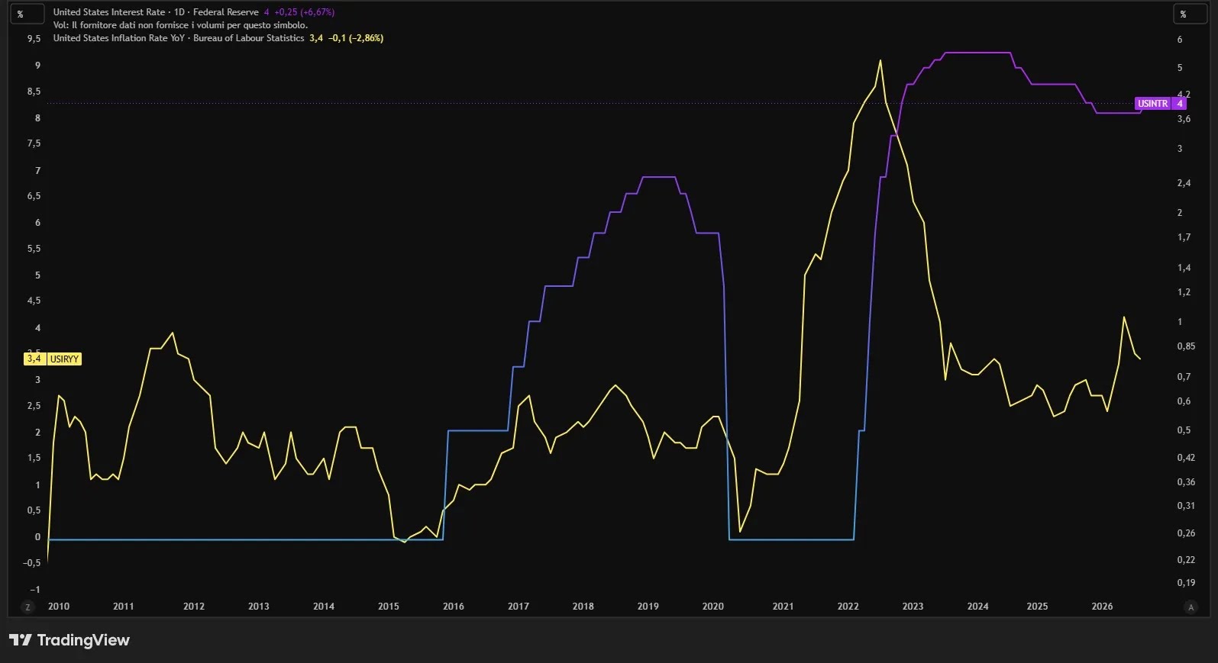The image size is (1218, 663).
Task: Click the 9,5 label on the left price axis
Action: tap(34, 39)
